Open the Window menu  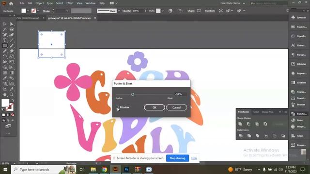coord(91,3)
